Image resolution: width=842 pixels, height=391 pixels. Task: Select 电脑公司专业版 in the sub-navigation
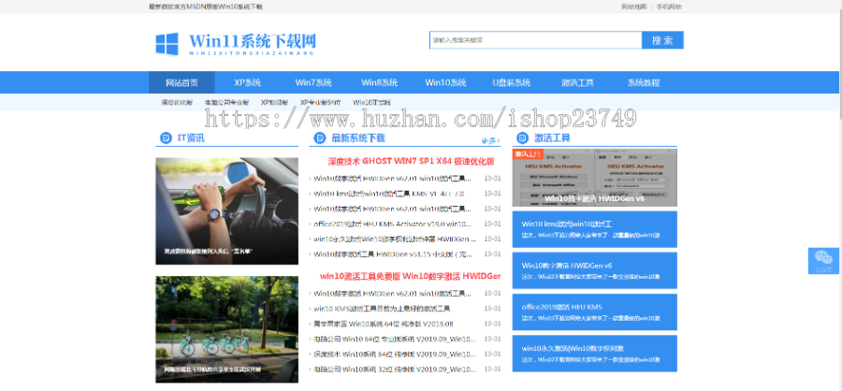[x=226, y=102]
